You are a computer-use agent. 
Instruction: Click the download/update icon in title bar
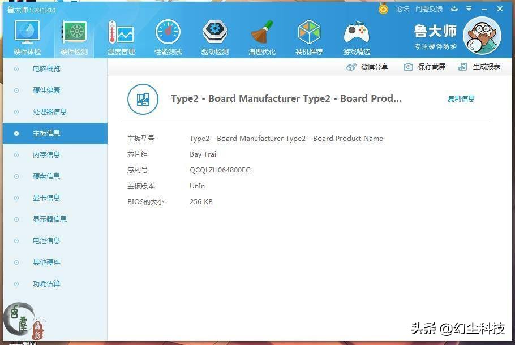[454, 9]
